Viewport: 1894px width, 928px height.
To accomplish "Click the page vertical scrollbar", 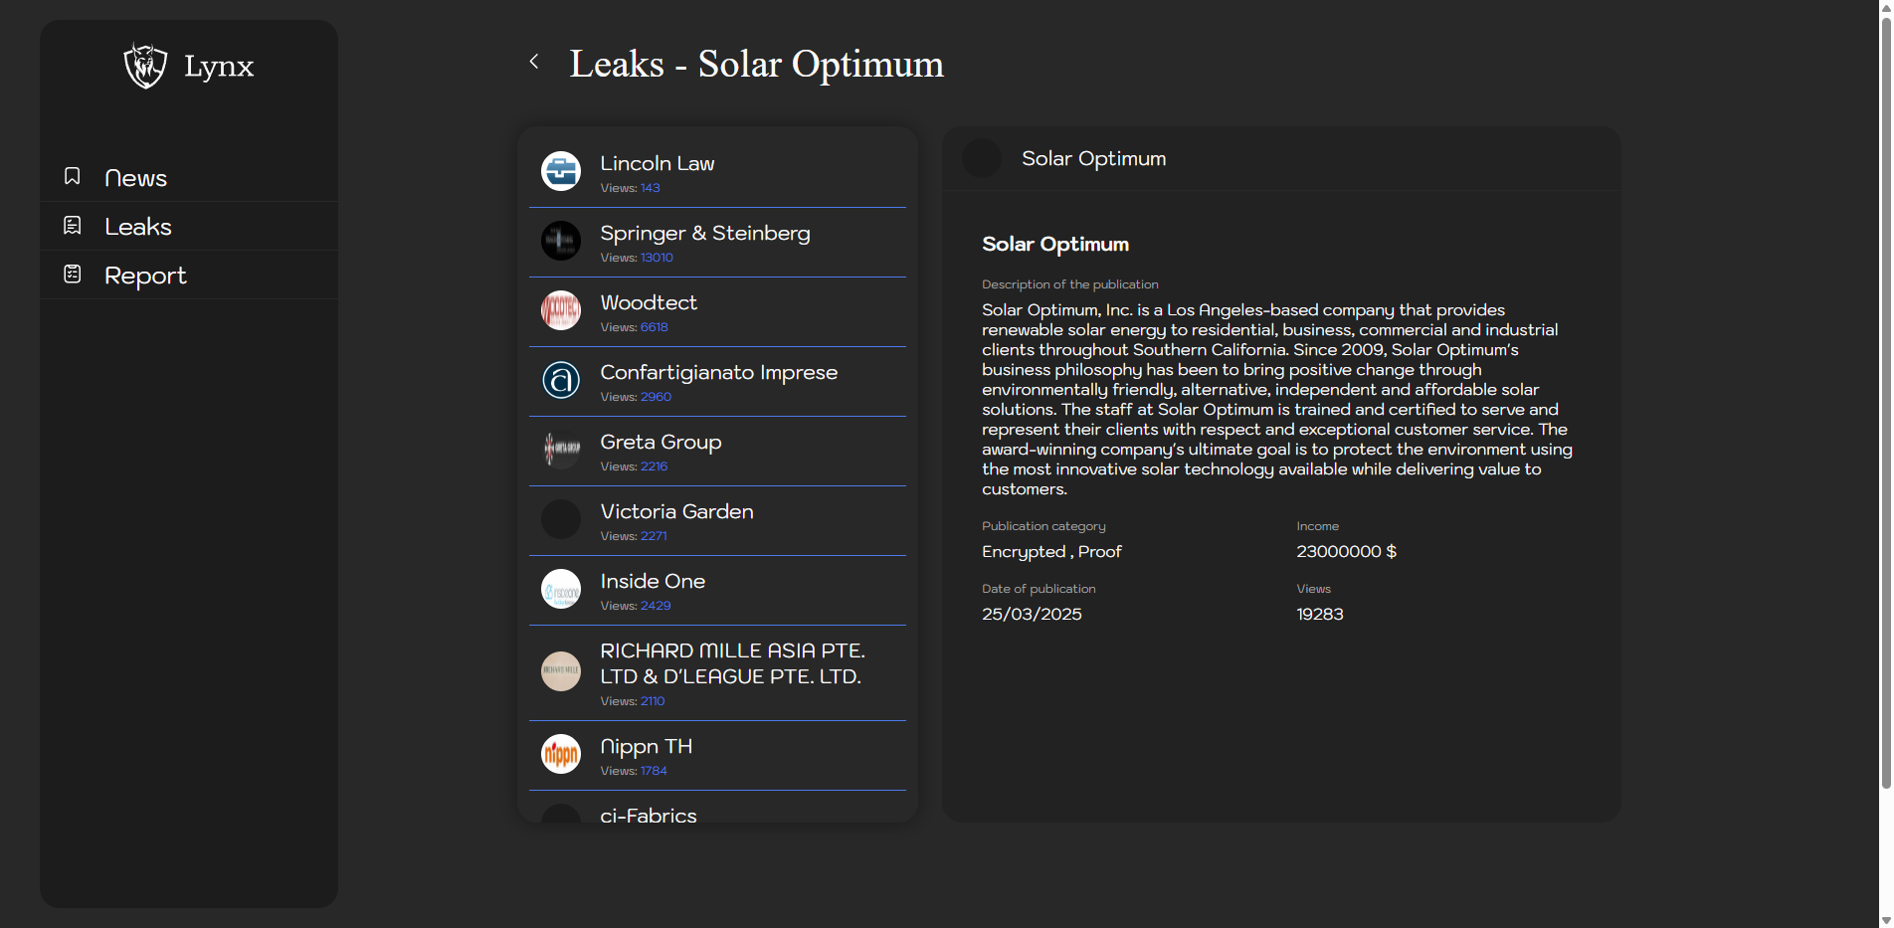I will [1885, 398].
